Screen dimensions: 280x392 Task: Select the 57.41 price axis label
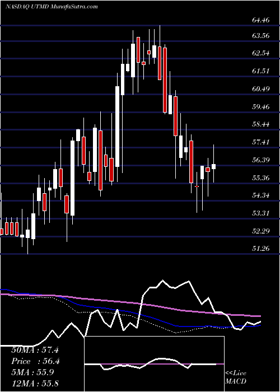point(261,142)
